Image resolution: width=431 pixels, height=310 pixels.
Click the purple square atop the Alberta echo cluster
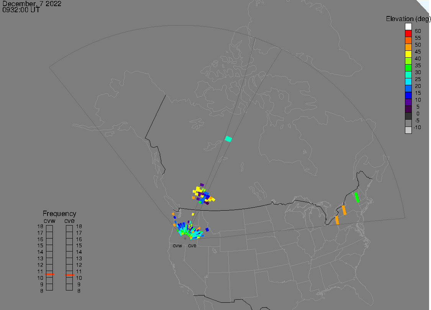202,185
